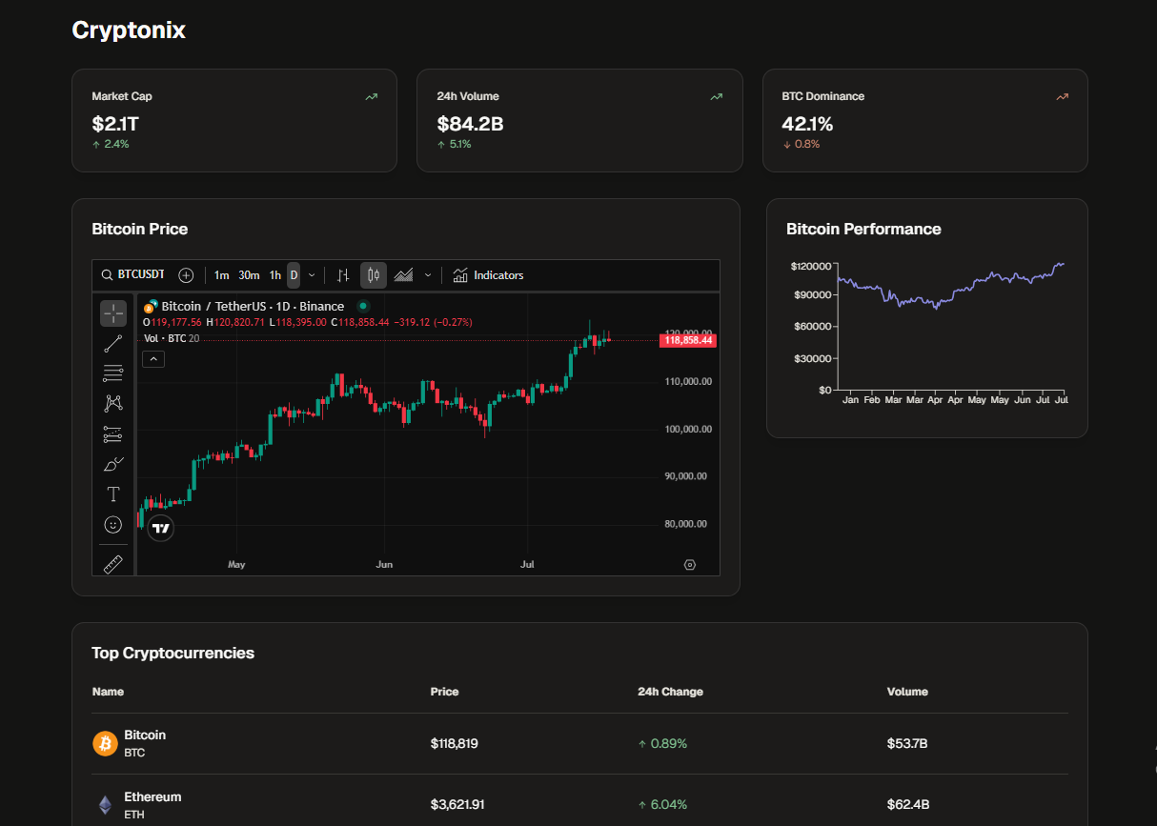Screen dimensions: 1157x826
Task: Click the Vol · BTC indicator legend
Action: click(x=172, y=338)
